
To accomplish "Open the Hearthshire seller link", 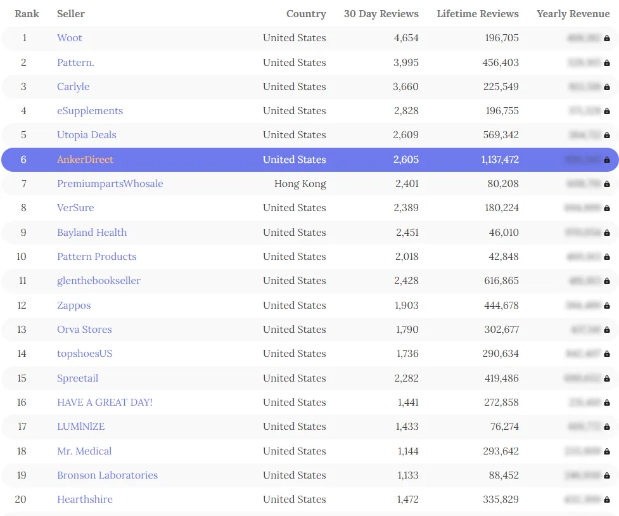I will tap(85, 499).
